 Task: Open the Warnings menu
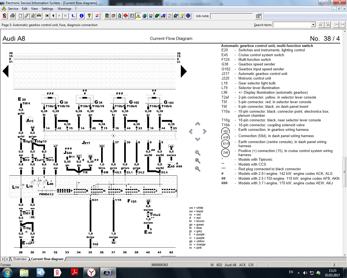(65, 9)
